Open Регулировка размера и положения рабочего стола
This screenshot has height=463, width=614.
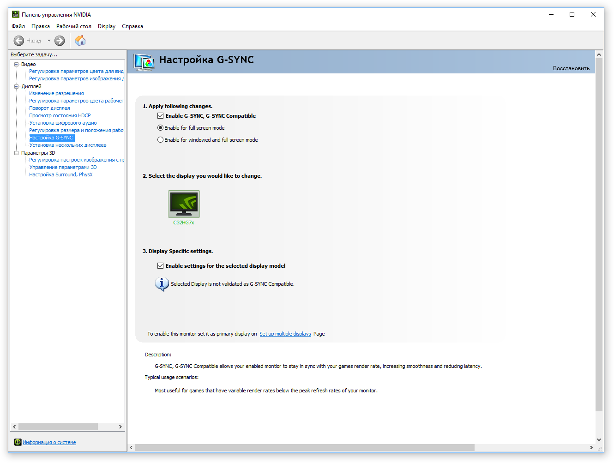tap(77, 130)
